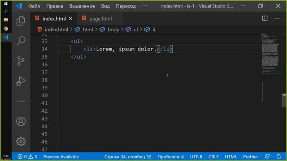Select the index.html editor tab
The image size is (287, 161).
(54, 19)
